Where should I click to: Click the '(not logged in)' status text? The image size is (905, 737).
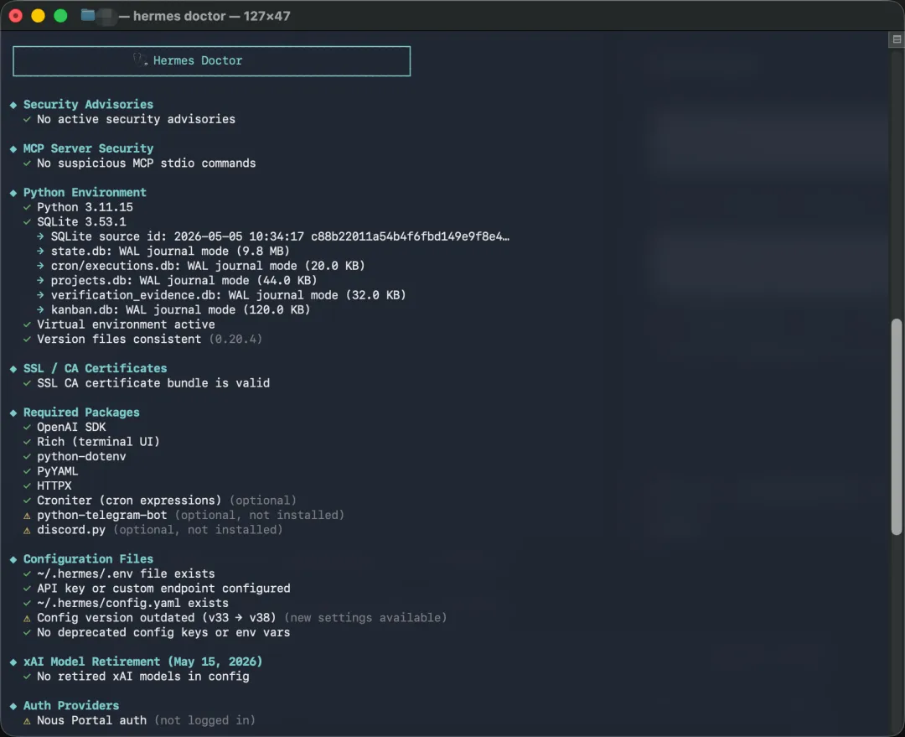click(x=205, y=720)
